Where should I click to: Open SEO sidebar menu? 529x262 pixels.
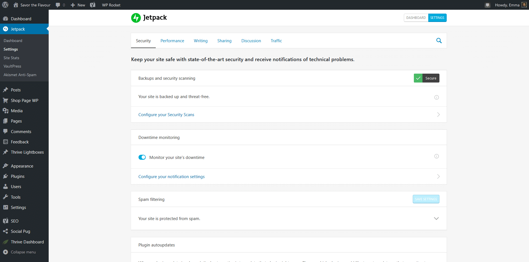coord(24,221)
